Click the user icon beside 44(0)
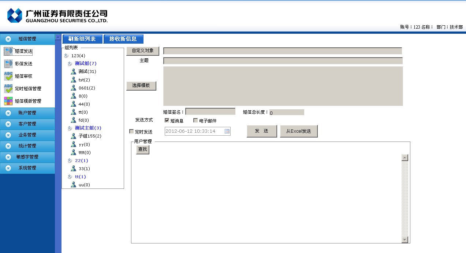 tap(74, 104)
